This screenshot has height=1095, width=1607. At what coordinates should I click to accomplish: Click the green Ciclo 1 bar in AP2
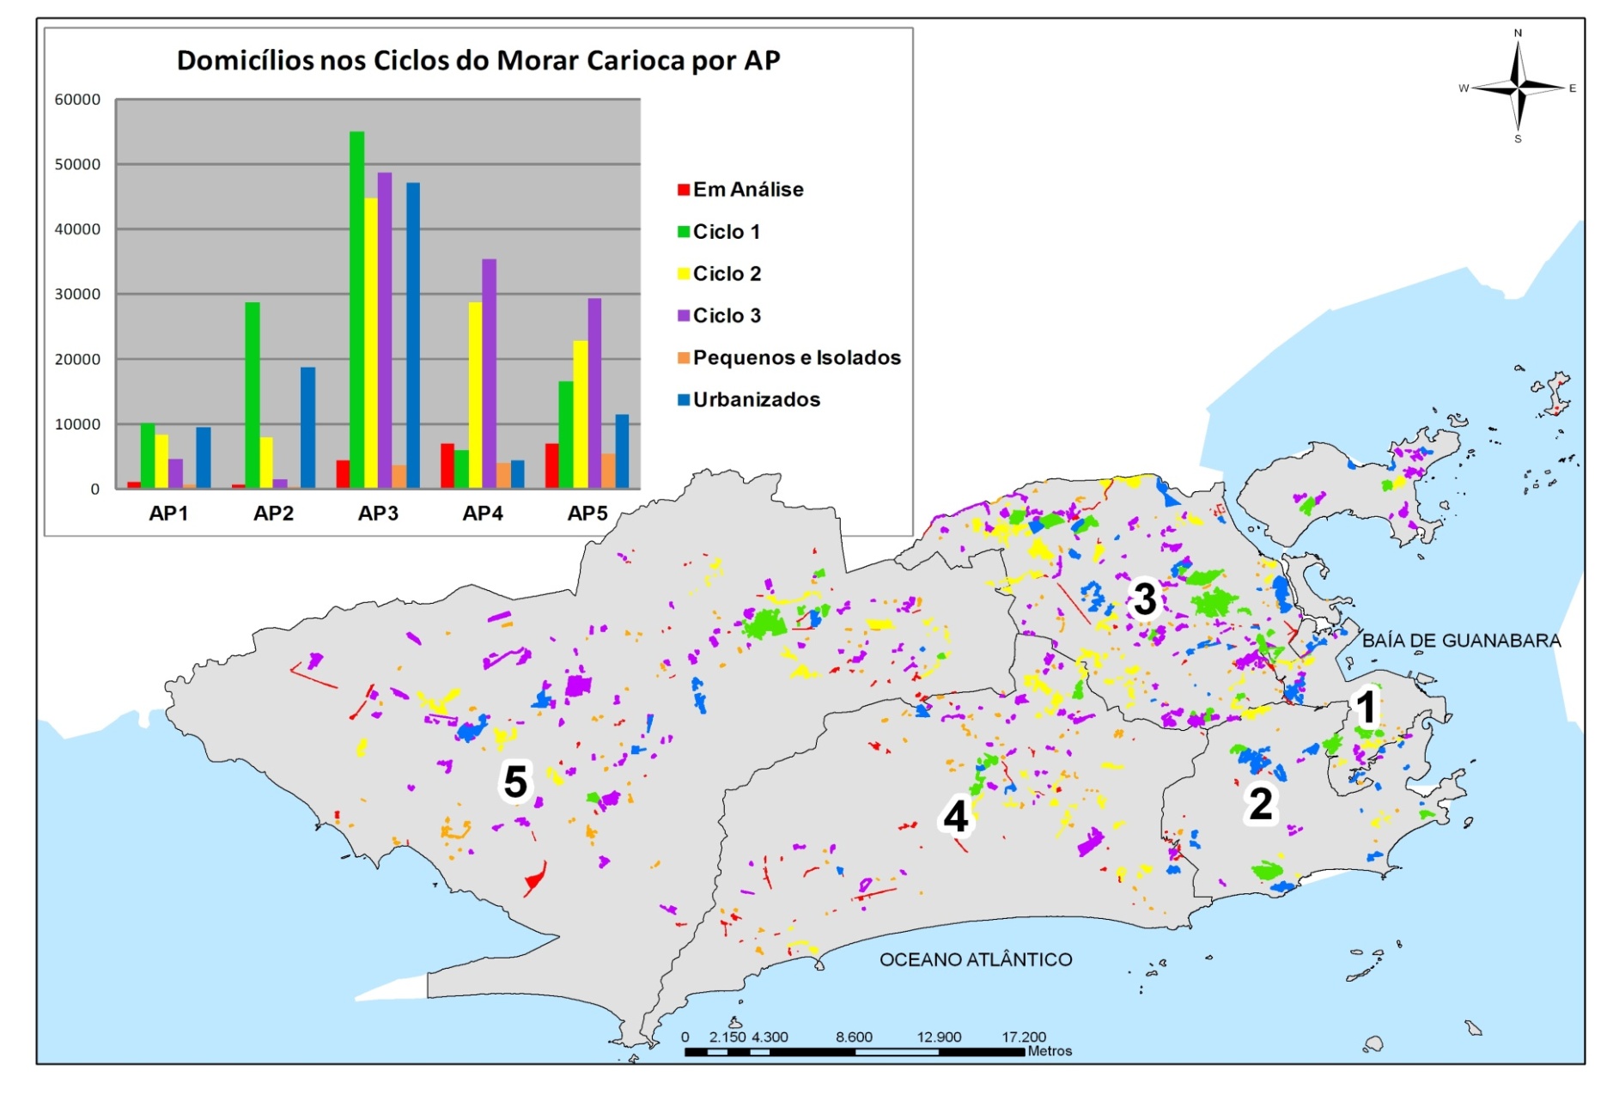252,395
